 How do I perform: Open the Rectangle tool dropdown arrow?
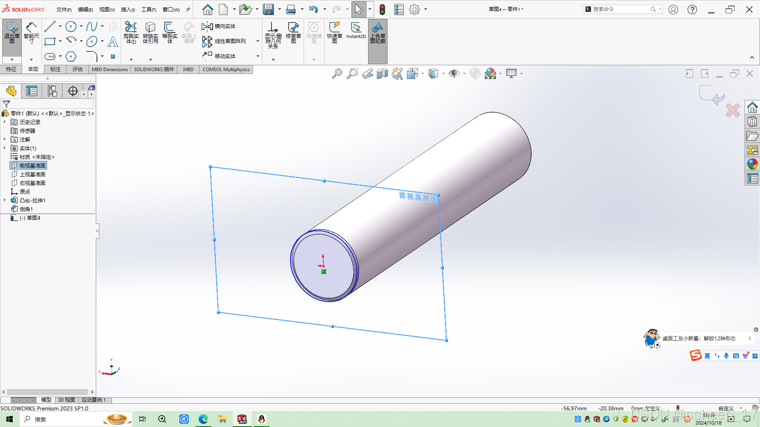[x=60, y=41]
